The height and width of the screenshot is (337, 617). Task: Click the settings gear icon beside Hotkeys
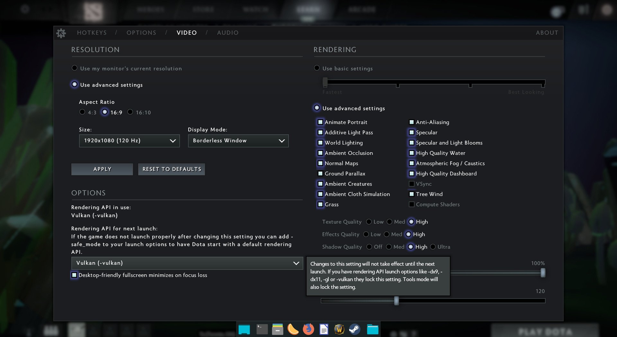[61, 33]
